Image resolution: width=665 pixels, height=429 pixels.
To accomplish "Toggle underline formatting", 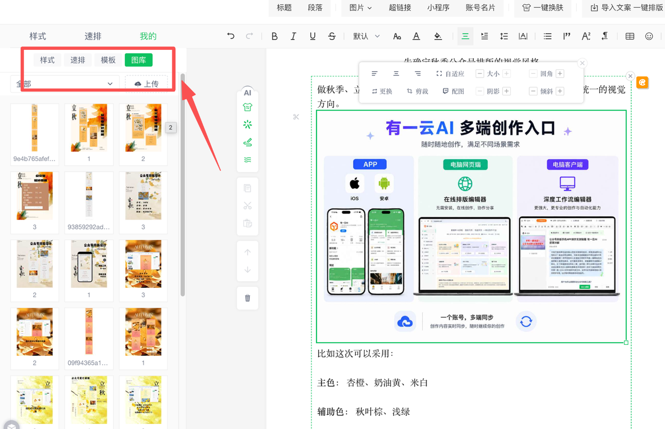I will [313, 37].
